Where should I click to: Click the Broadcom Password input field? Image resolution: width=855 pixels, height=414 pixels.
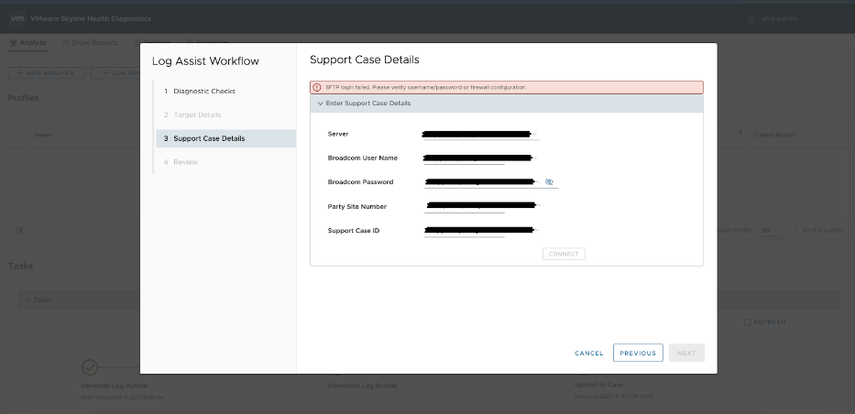(x=482, y=182)
